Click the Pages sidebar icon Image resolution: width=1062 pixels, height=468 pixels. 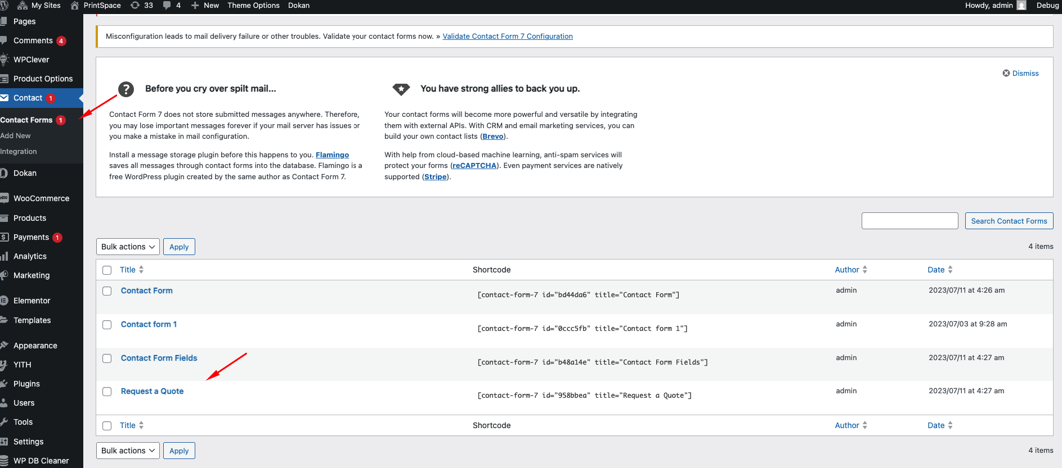pos(3,21)
